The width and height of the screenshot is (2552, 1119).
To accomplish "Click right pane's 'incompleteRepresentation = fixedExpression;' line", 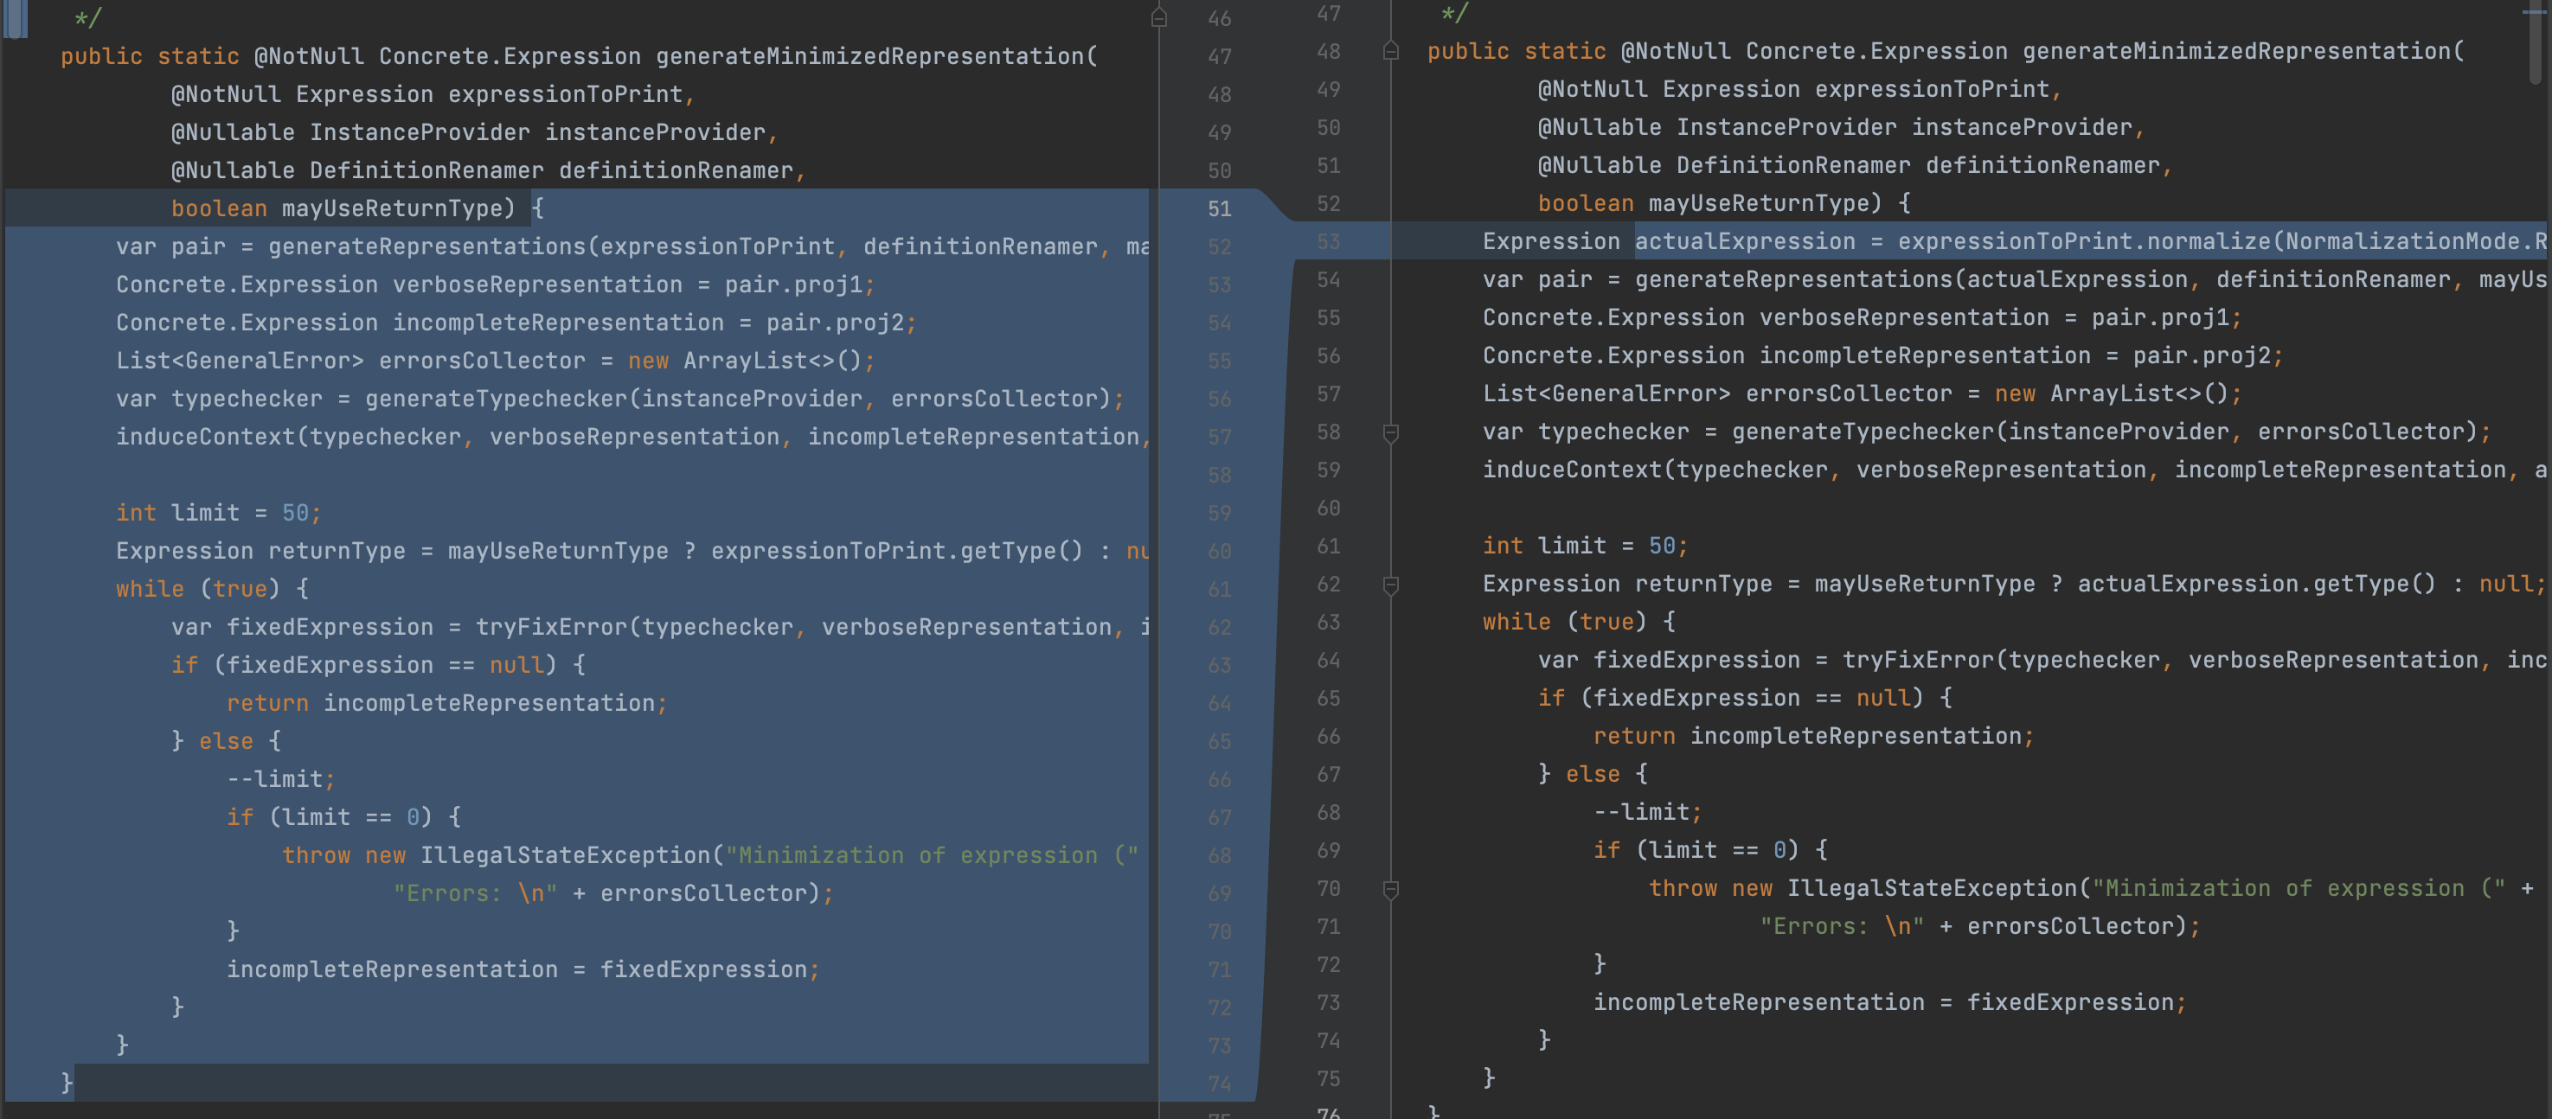I will click(1889, 1002).
